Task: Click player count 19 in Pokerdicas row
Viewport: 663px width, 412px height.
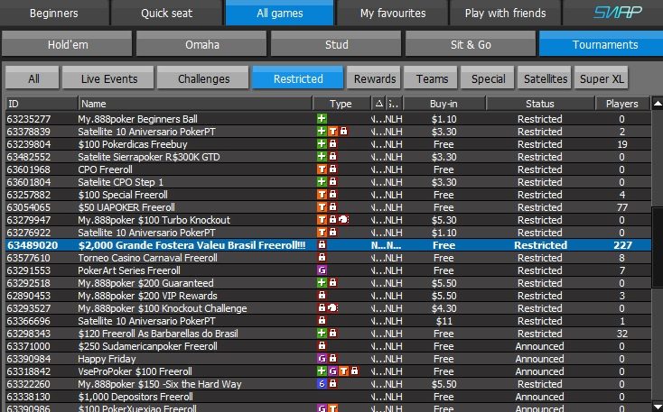Action: pos(622,144)
